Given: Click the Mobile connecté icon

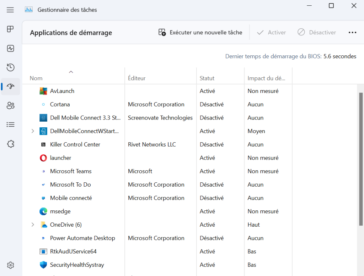Looking at the screenshot, I should (43, 198).
